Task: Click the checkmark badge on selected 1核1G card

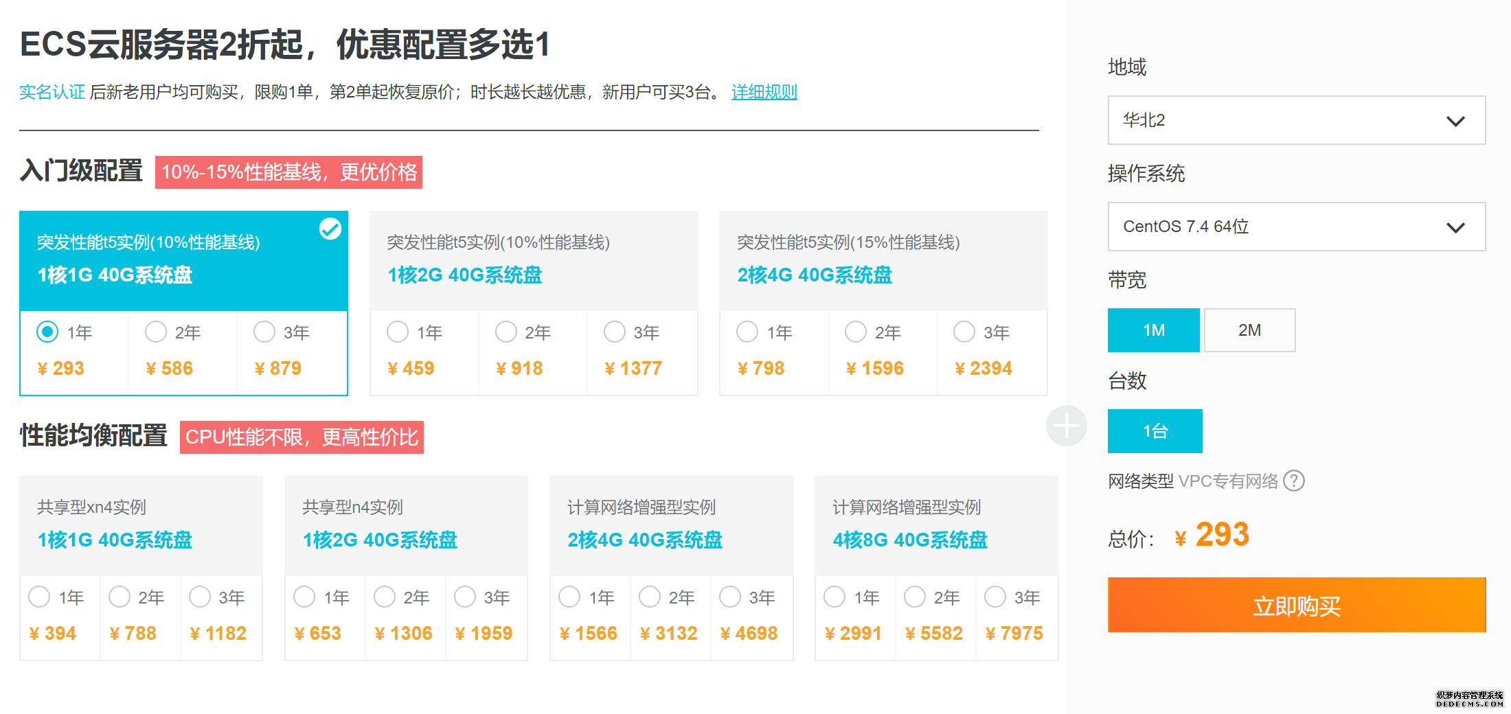Action: tap(330, 229)
